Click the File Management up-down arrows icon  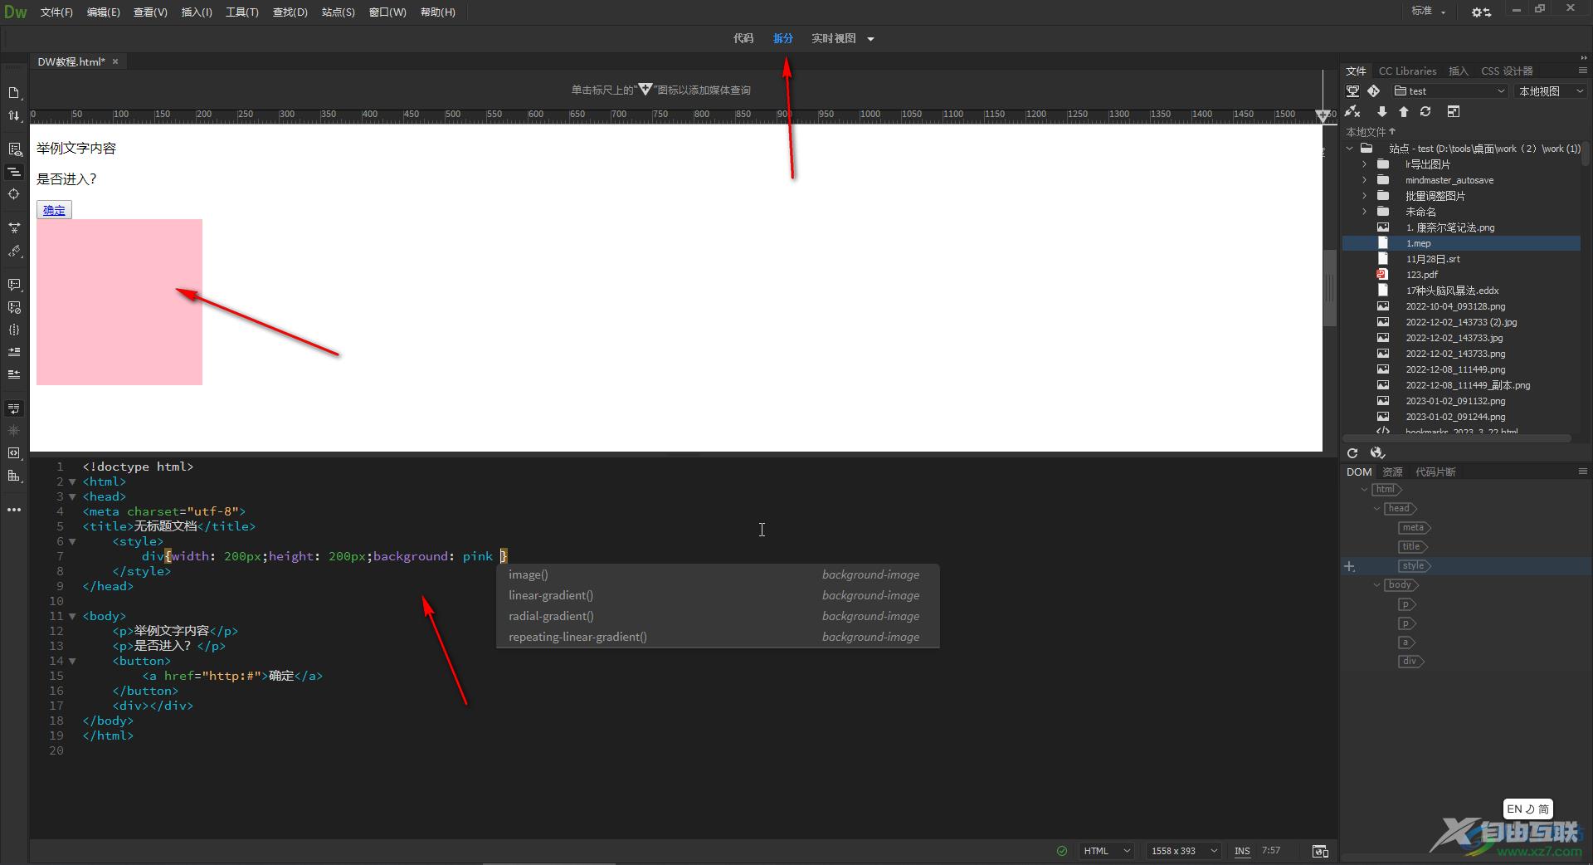tap(14, 115)
